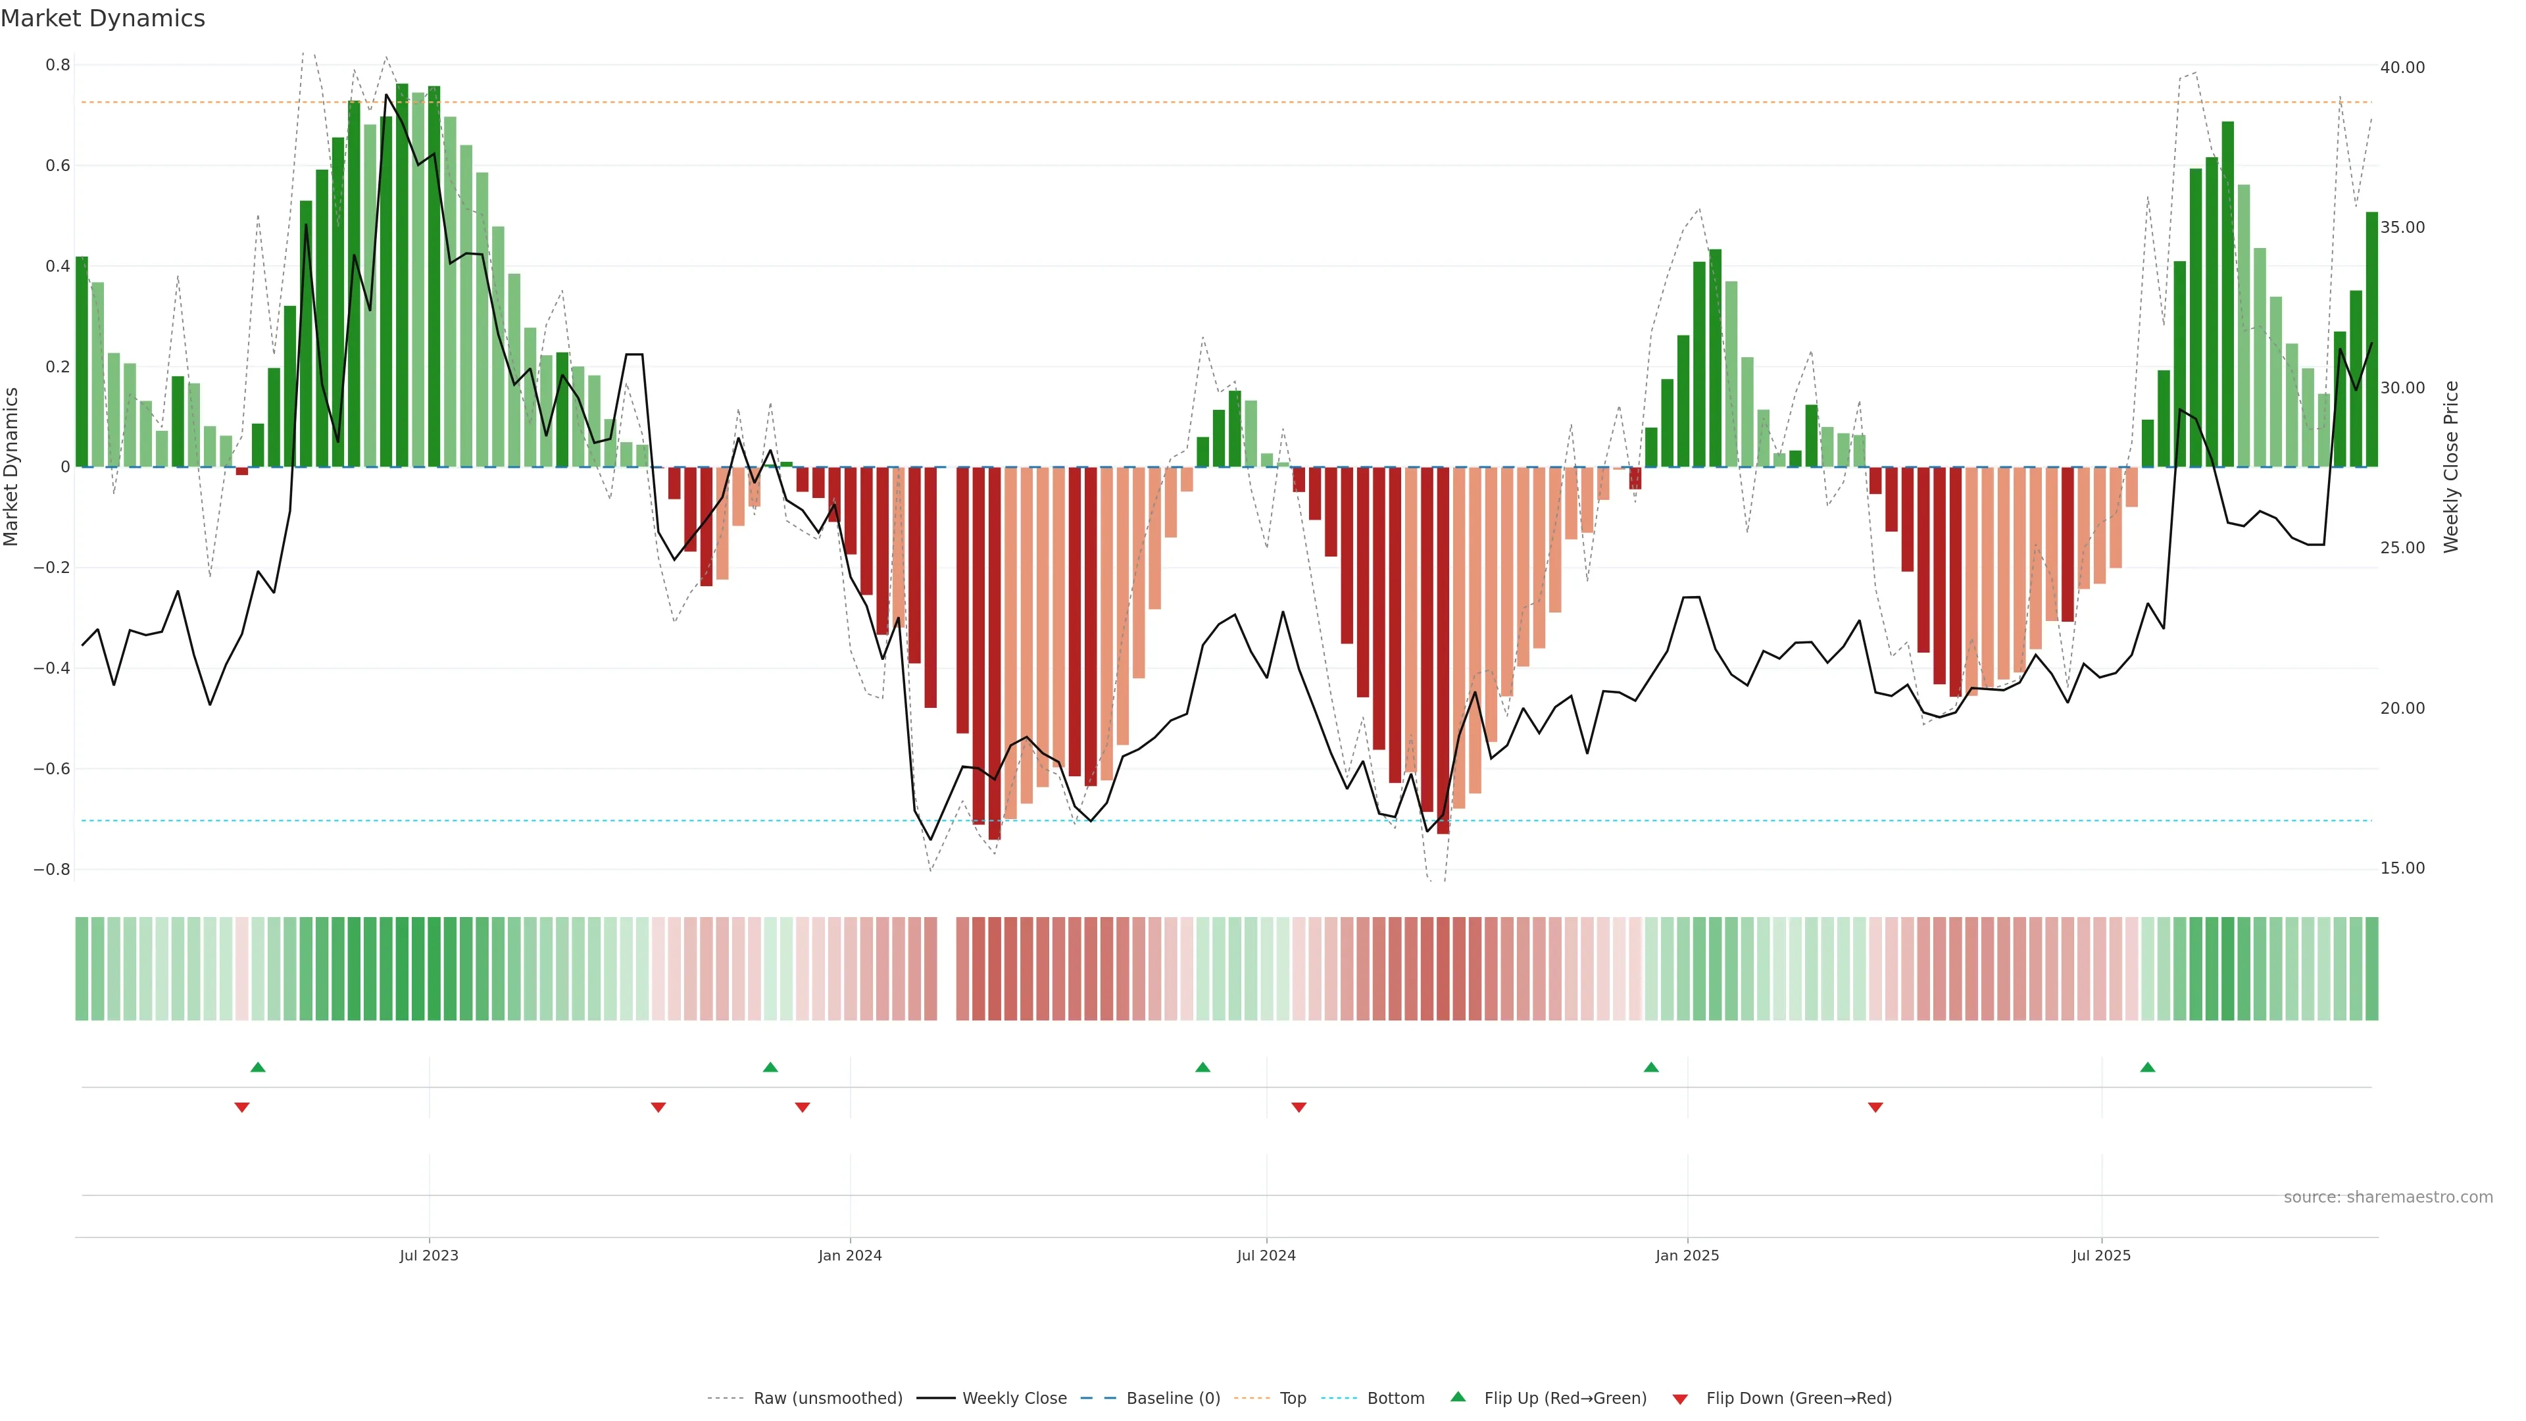Viewport: 2526px width, 1421px height.
Task: Click the Flip Down (Green→Red) legend icon
Action: pyautogui.click(x=1681, y=1399)
